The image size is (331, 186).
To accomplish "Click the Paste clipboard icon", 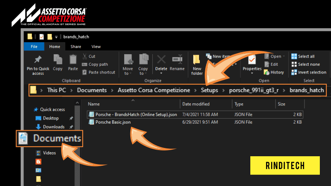I will click(x=73, y=60).
